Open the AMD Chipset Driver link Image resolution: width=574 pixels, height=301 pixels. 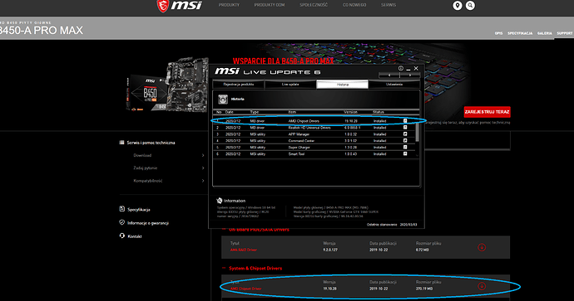(245, 289)
